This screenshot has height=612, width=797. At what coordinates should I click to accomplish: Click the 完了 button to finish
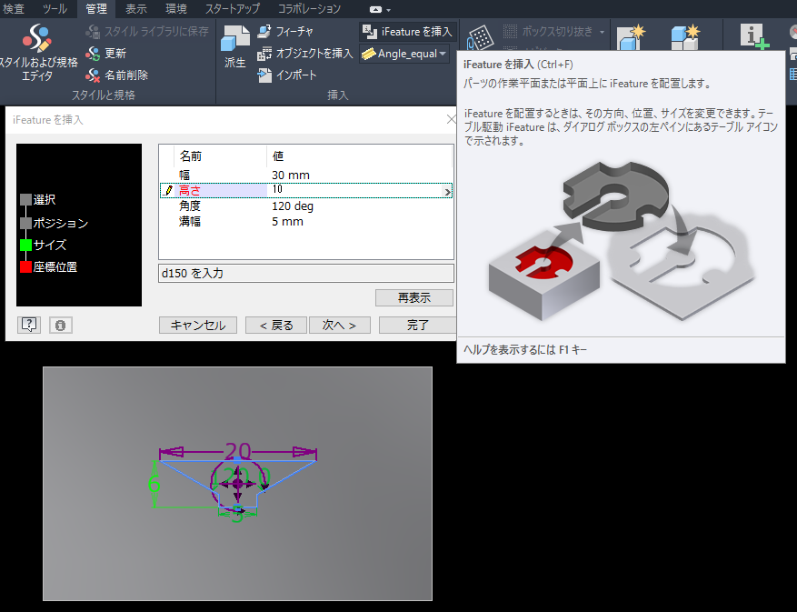[416, 325]
